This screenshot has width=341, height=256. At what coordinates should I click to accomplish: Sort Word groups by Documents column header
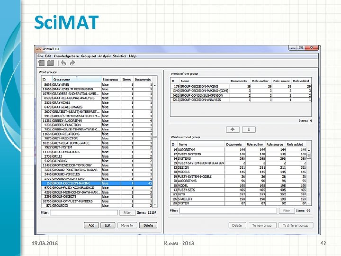click(143, 80)
